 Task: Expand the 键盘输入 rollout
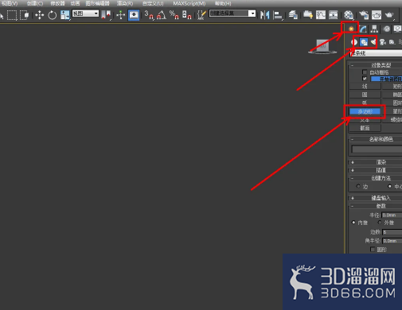tap(376, 198)
